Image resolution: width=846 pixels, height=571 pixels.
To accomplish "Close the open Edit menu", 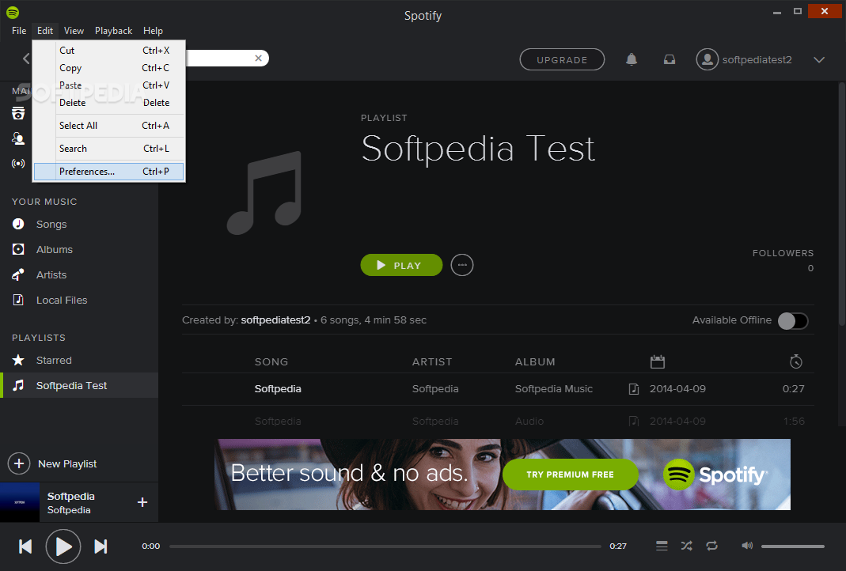I will coord(45,31).
